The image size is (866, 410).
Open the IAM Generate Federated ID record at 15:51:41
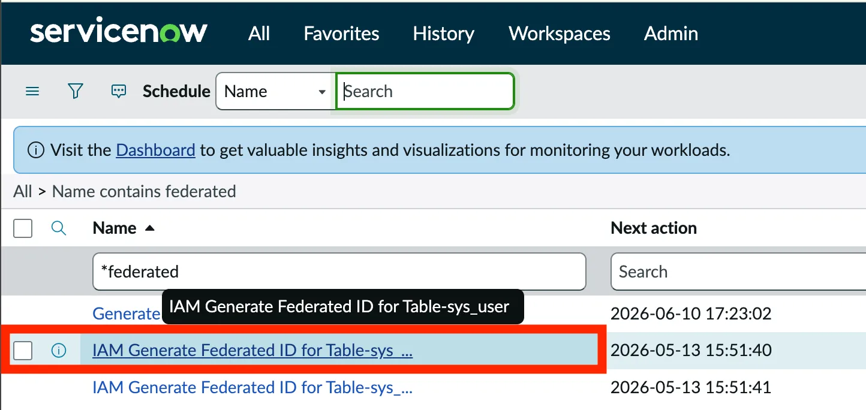[252, 388]
